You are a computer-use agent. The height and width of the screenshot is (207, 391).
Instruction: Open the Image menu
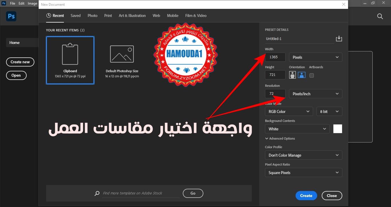tap(32, 3)
